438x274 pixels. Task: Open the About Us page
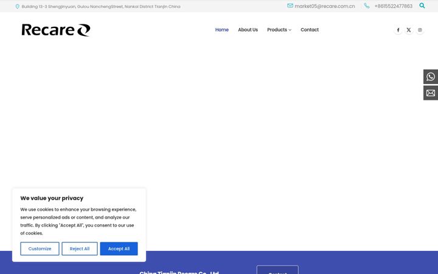coord(248,30)
